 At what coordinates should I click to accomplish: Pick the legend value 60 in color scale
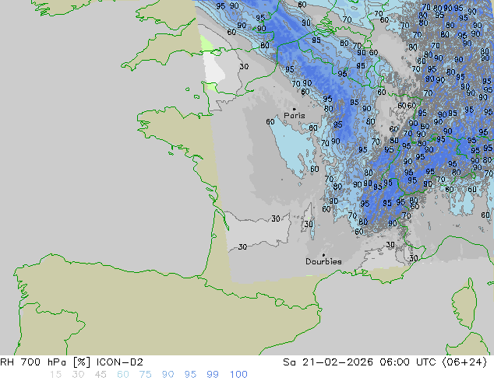coord(123,375)
